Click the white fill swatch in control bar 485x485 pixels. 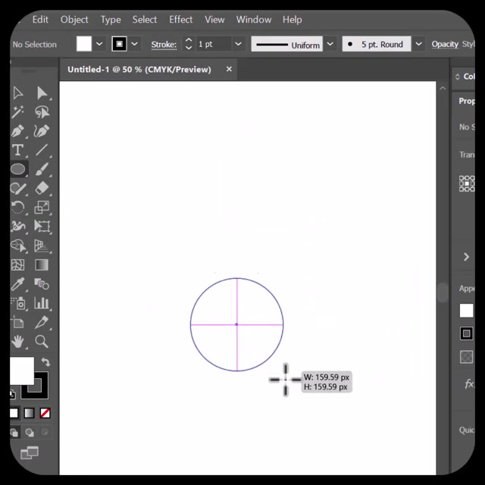[x=84, y=45]
